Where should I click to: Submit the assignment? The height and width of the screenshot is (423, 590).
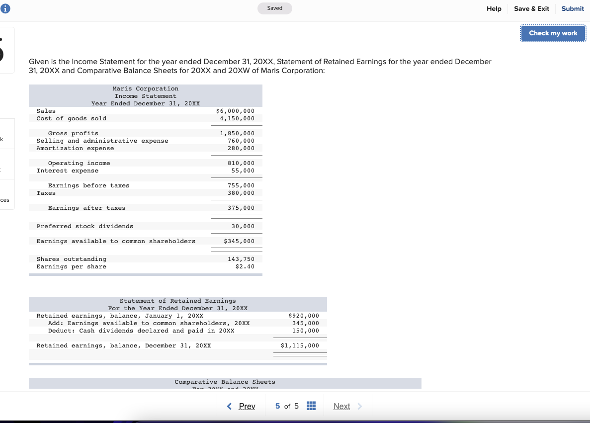[572, 8]
